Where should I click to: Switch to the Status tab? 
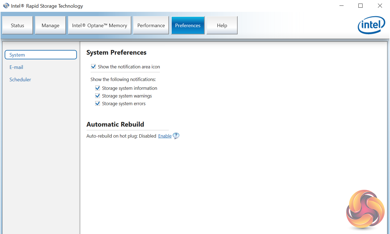click(18, 25)
